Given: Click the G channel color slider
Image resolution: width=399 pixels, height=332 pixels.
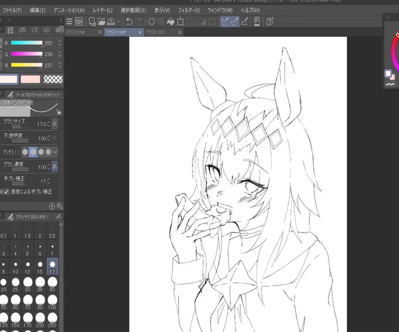Looking at the screenshot, I should [26, 54].
